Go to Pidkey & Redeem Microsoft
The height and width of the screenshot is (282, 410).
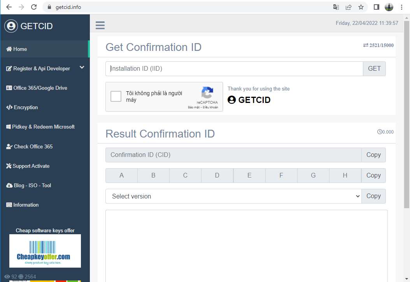[x=40, y=127]
